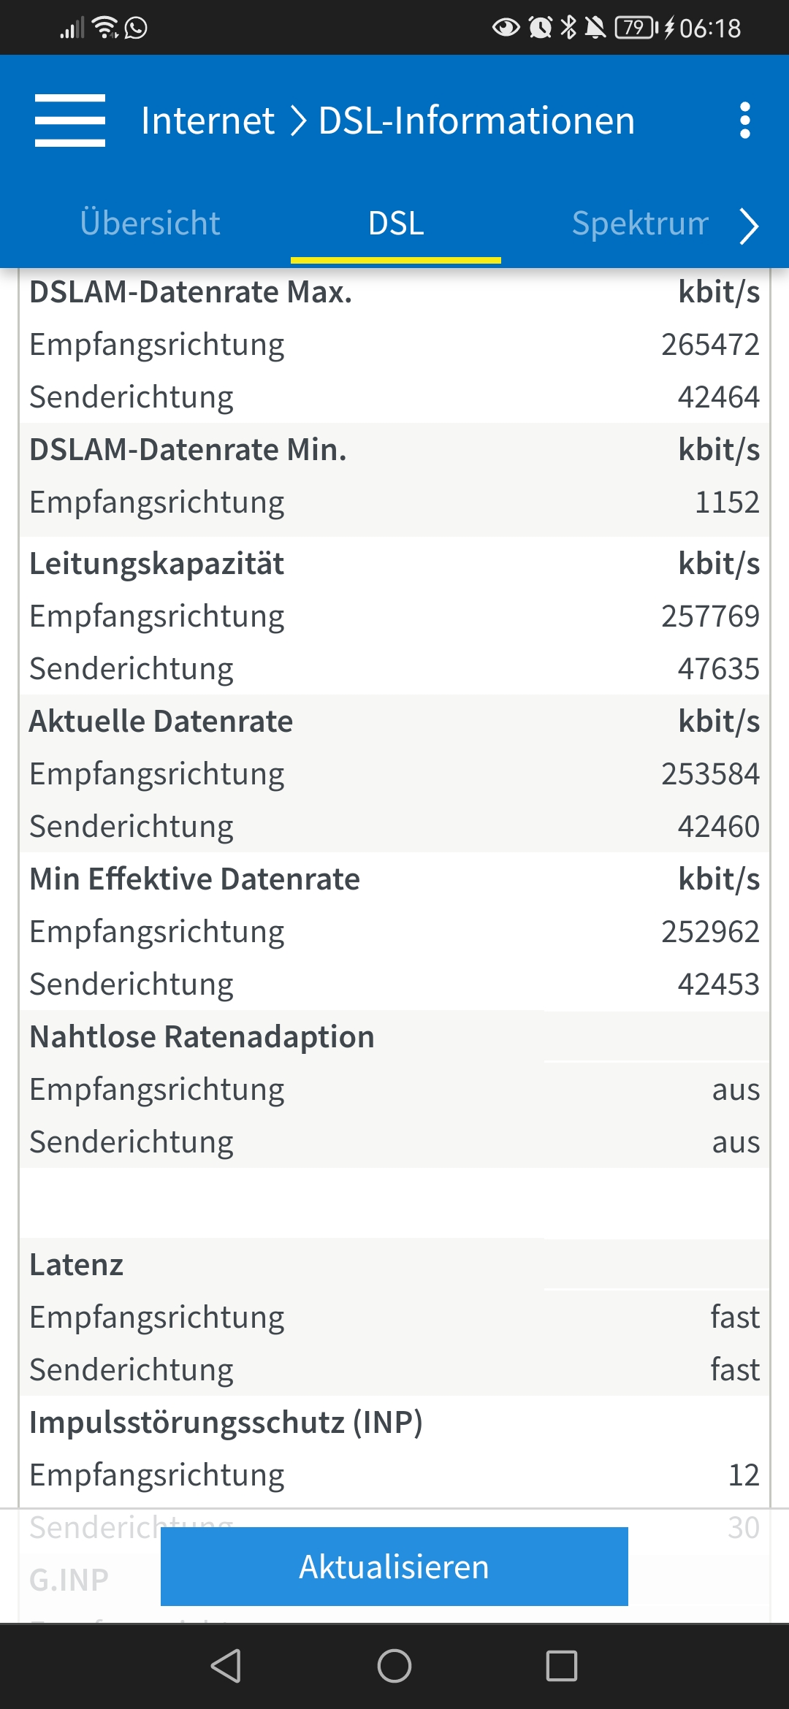The height and width of the screenshot is (1709, 789).
Task: Open the hamburger navigation menu
Action: coord(70,121)
